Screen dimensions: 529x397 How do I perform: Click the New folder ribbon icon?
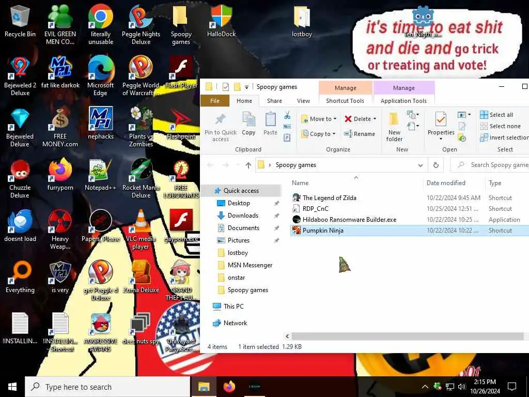coord(394,127)
